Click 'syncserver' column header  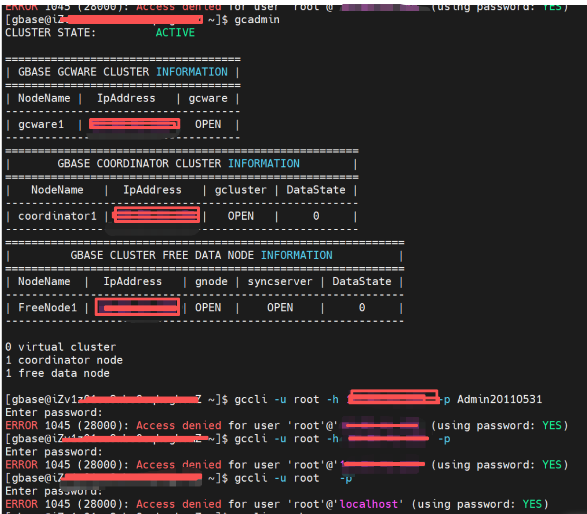point(280,281)
